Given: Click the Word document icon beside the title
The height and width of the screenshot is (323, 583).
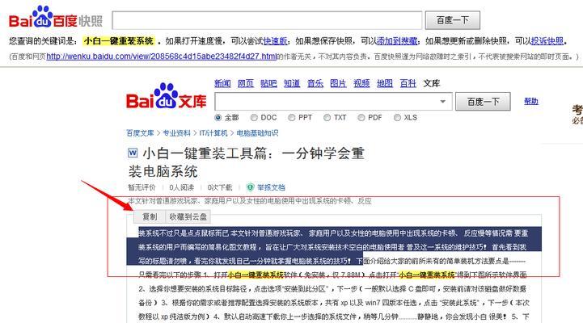Looking at the screenshot, I should coord(133,153).
